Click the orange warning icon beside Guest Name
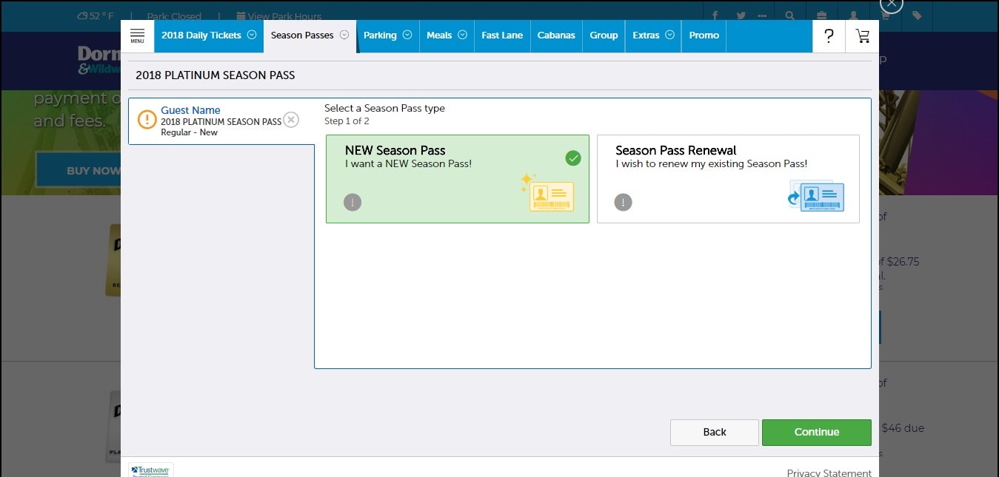This screenshot has height=477, width=999. pos(147,120)
